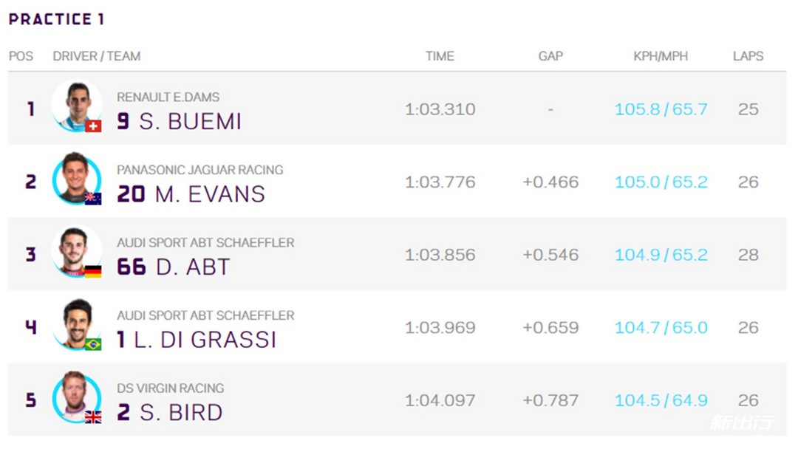Viewport: 798px width, 449px height.
Task: Click the Renault e.dams team label
Action: pos(168,97)
